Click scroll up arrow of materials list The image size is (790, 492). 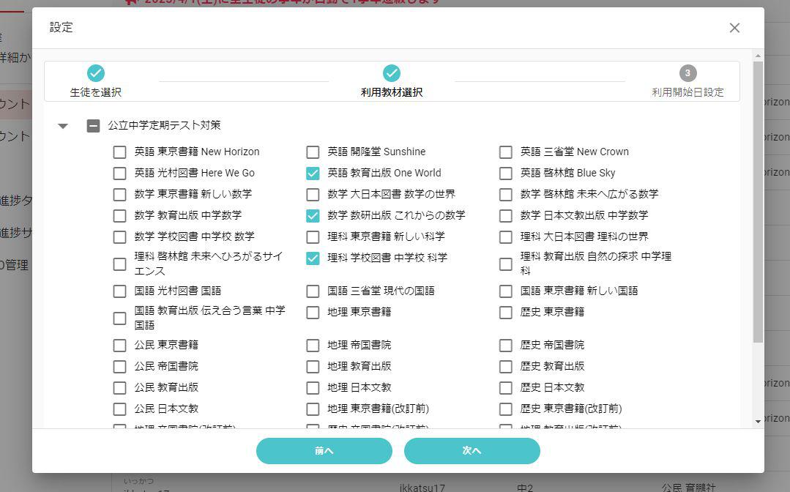click(758, 56)
